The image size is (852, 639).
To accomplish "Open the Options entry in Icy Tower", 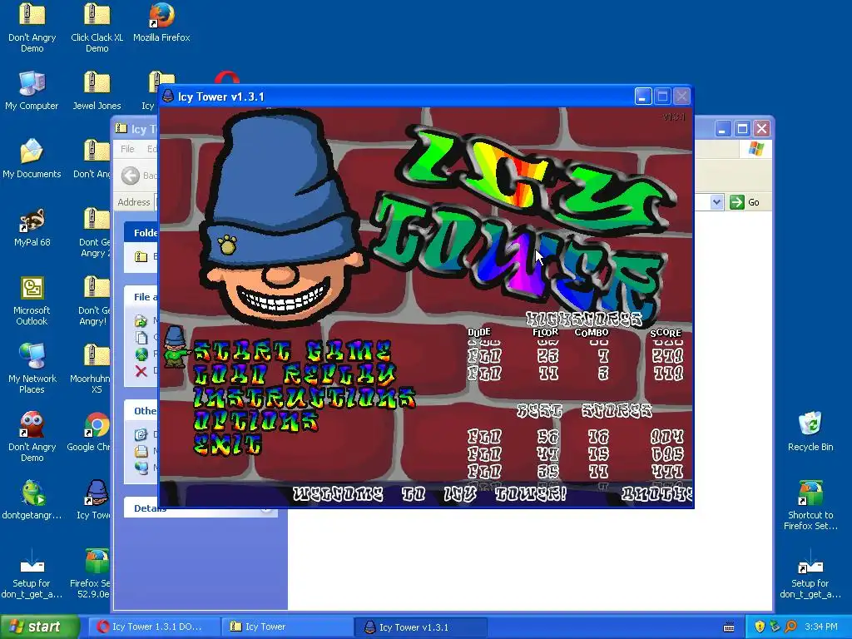I will [255, 421].
